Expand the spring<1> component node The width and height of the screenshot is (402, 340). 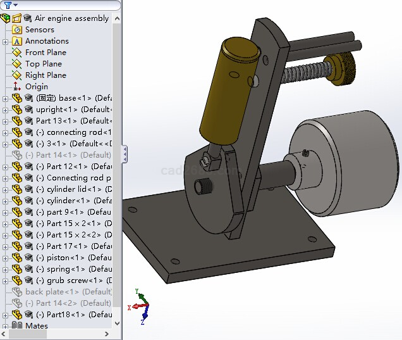[6, 269]
